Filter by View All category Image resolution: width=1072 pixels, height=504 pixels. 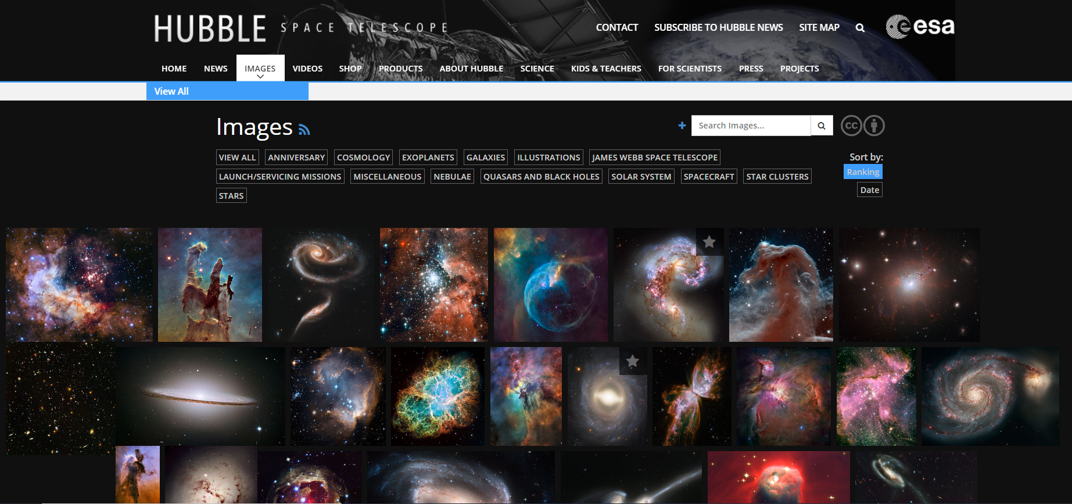click(237, 158)
